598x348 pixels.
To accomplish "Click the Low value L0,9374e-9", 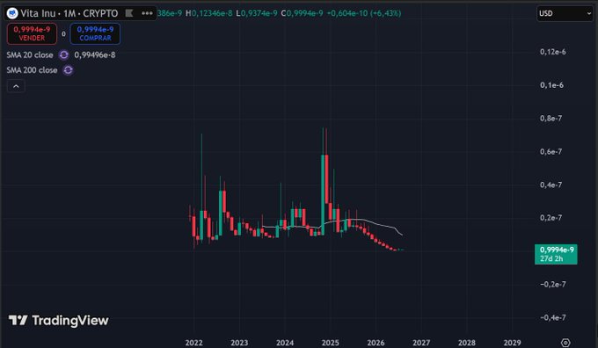I will (257, 13).
